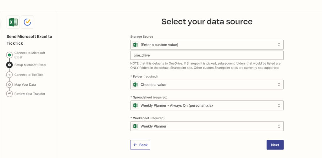This screenshot has height=158, width=322.
Task: Click the Next button
Action: 275,145
